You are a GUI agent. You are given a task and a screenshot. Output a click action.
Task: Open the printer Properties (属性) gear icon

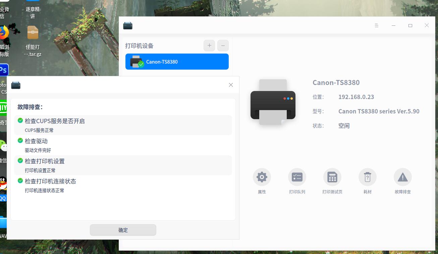point(262,177)
